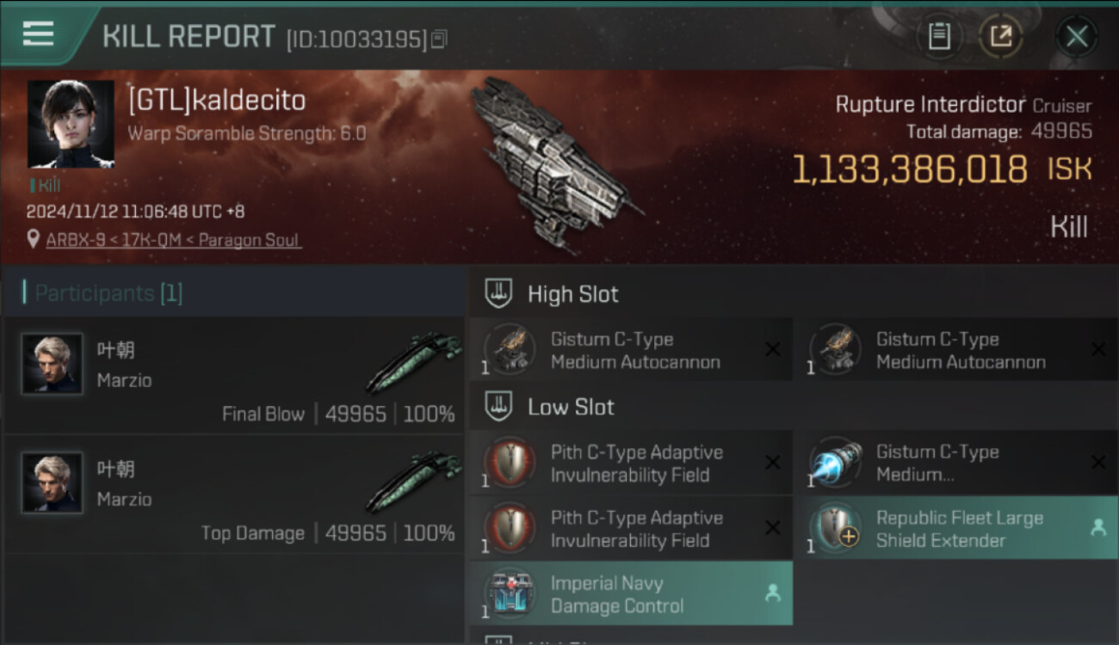Open Final Blow participant Marzio portrait
The height and width of the screenshot is (645, 1119).
[52, 364]
